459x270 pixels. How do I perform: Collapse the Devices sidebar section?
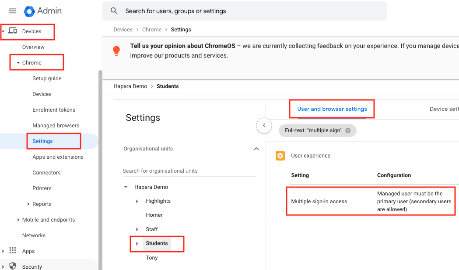click(3, 31)
